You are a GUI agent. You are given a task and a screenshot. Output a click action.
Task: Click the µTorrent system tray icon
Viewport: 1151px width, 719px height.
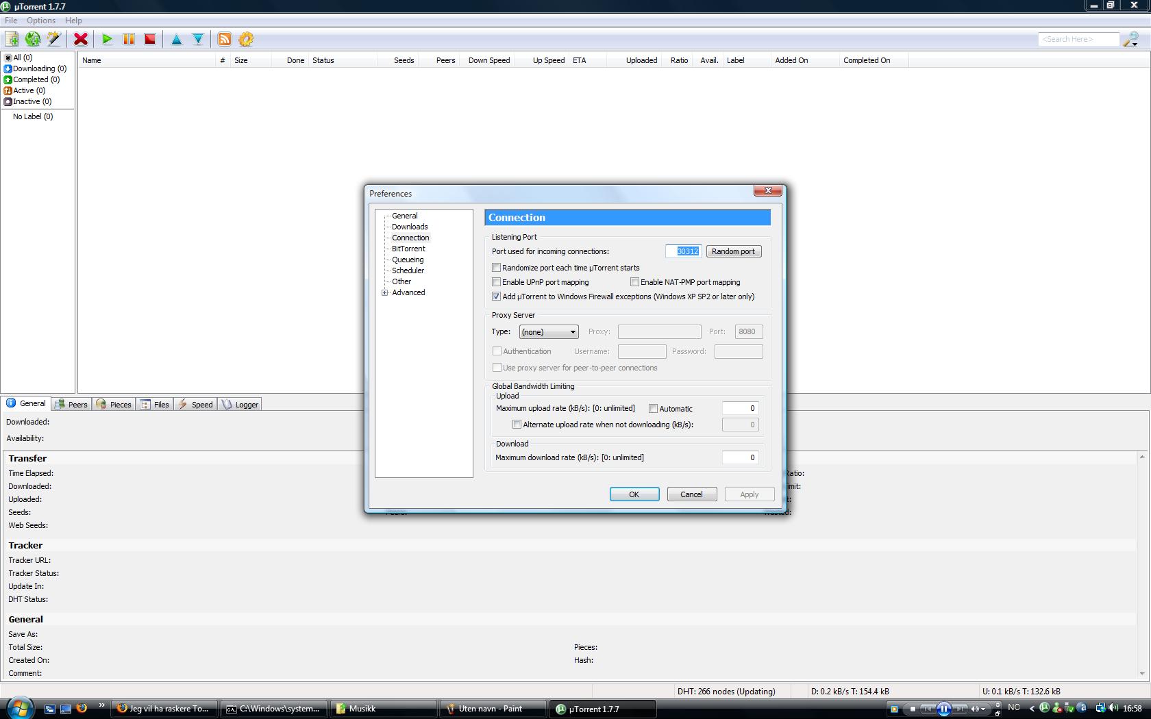1045,708
